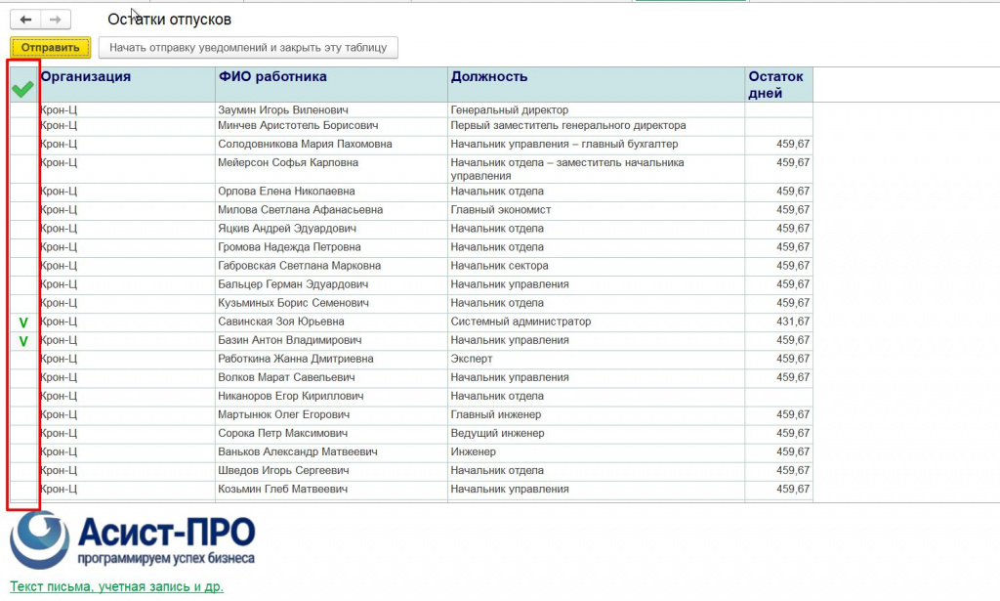Select the name Яцкив Андрей Эдуардович
1000x601 pixels.
(x=287, y=229)
